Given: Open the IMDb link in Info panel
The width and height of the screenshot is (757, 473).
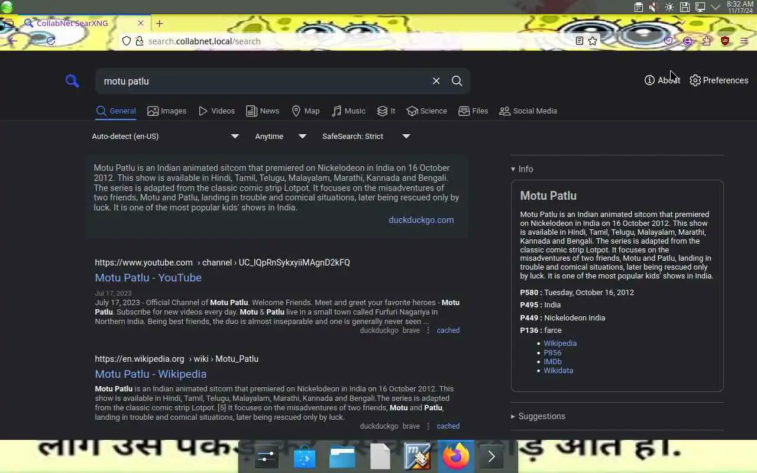Looking at the screenshot, I should pyautogui.click(x=552, y=361).
